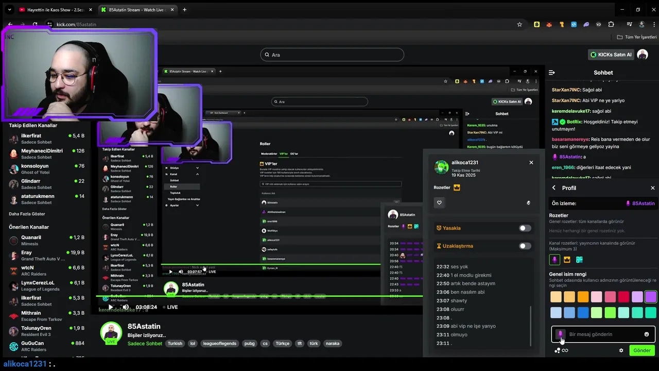Bookmark this page with the star icon

click(519, 24)
